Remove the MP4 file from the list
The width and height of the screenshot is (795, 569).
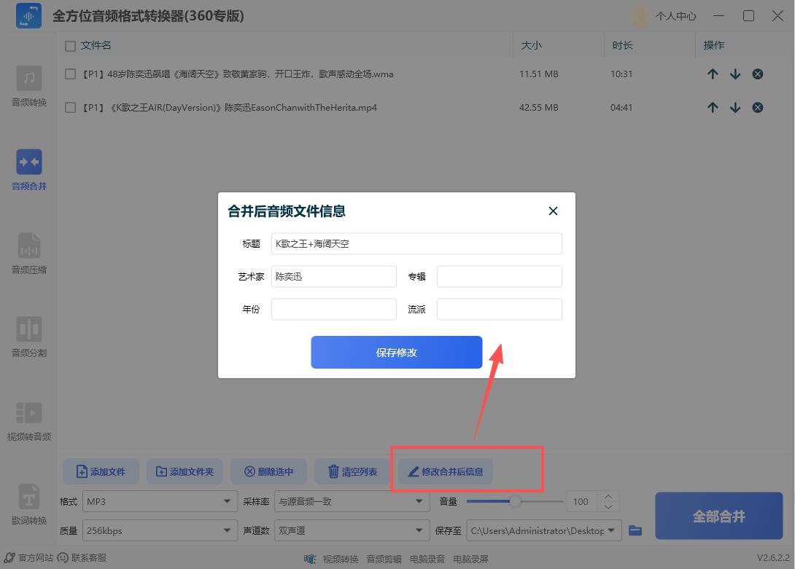pos(758,107)
